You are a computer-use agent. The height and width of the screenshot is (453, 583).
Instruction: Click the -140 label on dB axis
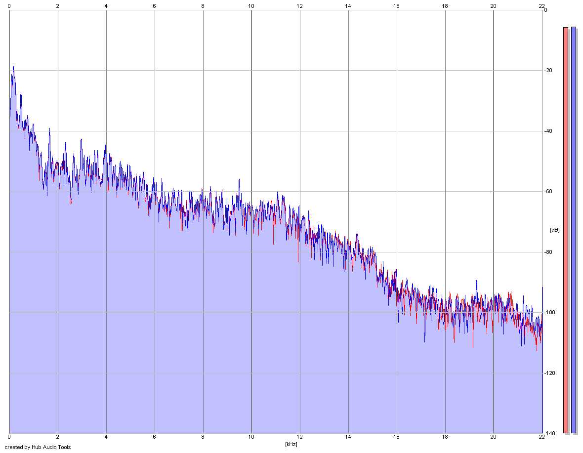[x=549, y=433]
